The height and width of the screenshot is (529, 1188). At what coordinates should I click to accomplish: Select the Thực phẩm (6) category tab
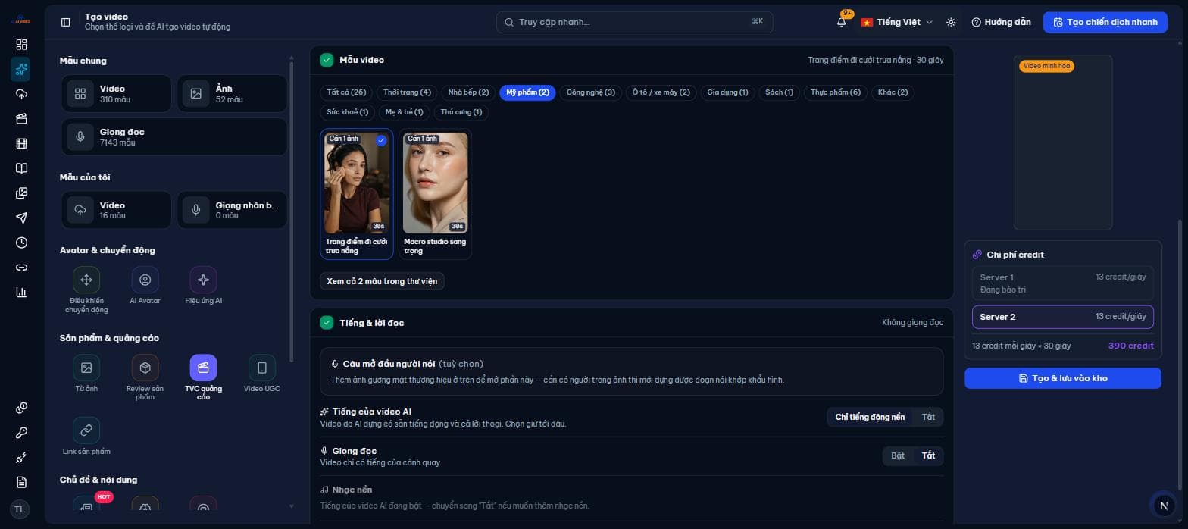tap(836, 92)
